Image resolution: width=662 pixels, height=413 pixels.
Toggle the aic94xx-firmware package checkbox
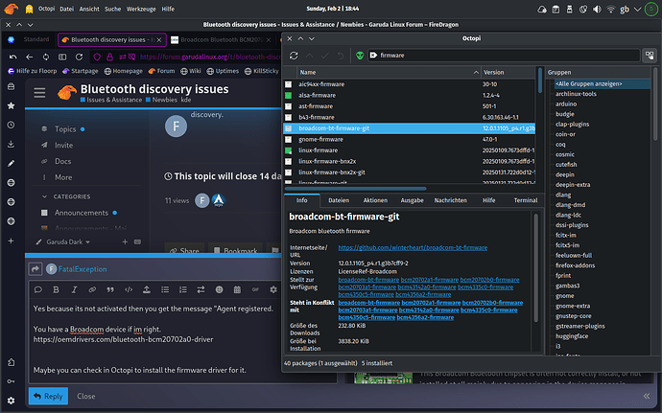point(289,84)
